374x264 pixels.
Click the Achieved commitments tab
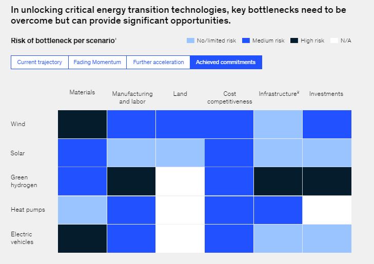pos(226,63)
